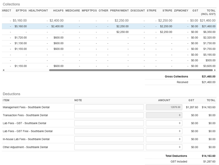Select the In-house Lab Fees amount field
Image resolution: width=219 pixels, height=165 pixels.
click(164, 139)
